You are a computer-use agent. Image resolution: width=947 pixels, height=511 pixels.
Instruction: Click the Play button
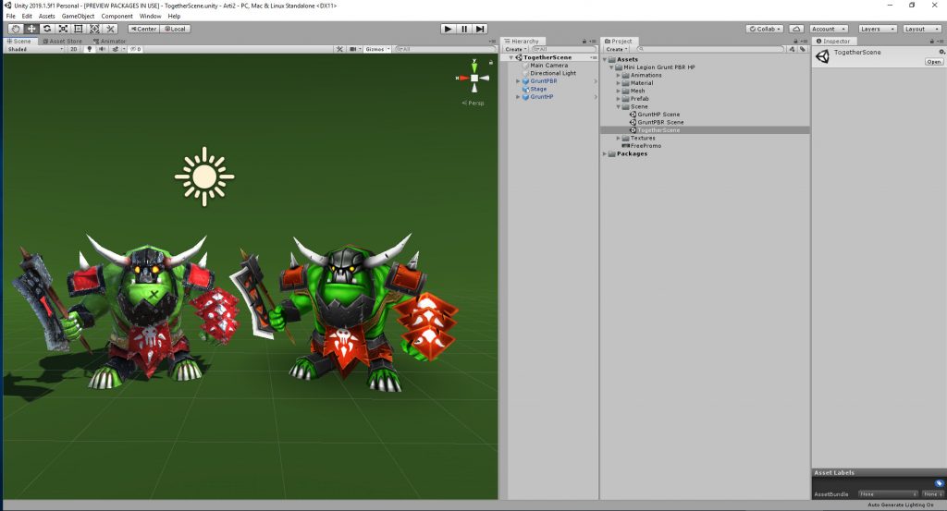(x=448, y=29)
